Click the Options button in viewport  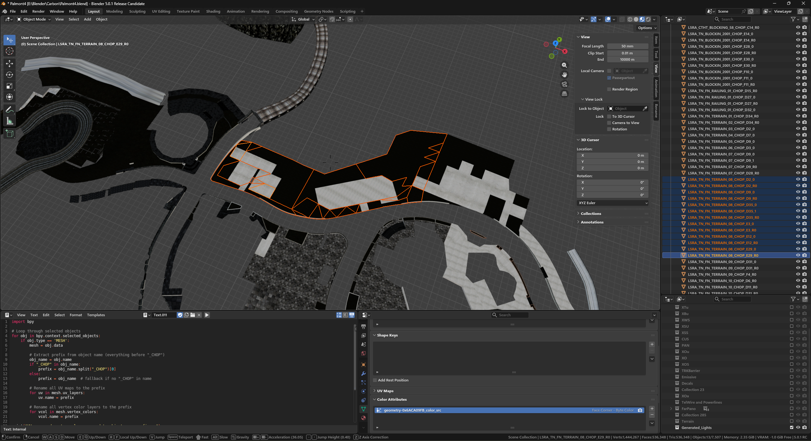tap(647, 28)
